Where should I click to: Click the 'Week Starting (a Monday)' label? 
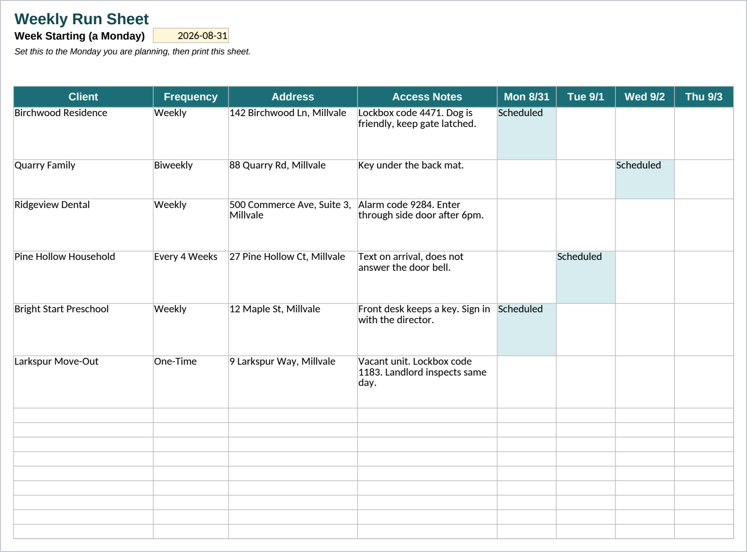[x=80, y=36]
